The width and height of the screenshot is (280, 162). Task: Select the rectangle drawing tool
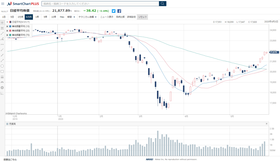point(2,71)
